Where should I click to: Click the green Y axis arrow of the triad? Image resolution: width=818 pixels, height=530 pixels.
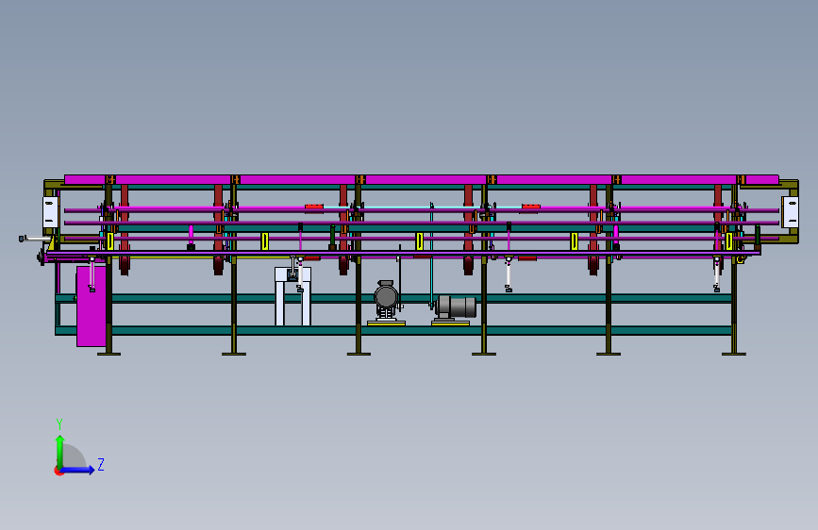[x=60, y=452]
